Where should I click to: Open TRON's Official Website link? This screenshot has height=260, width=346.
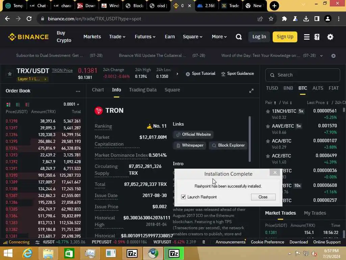point(193,134)
